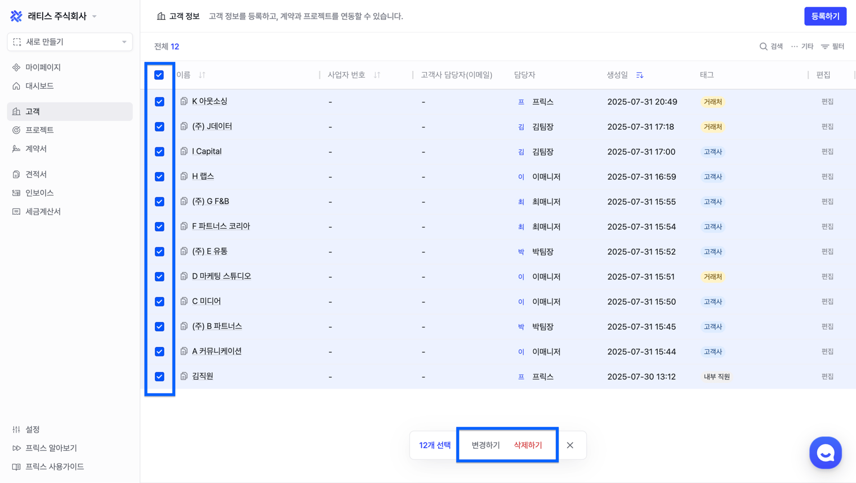
Task: Uncheck the (주) G F&B row checkbox
Action: pos(159,201)
